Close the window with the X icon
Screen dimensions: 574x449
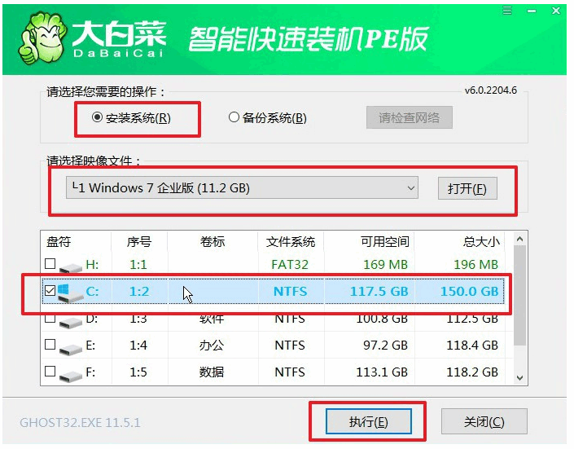pos(556,11)
